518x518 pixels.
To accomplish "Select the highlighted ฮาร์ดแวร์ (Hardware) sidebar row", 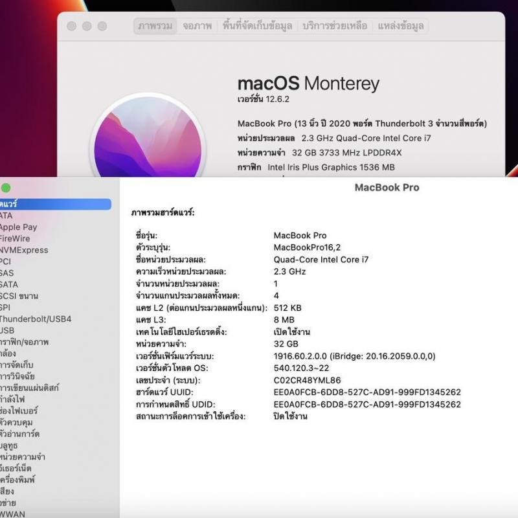I will point(56,204).
